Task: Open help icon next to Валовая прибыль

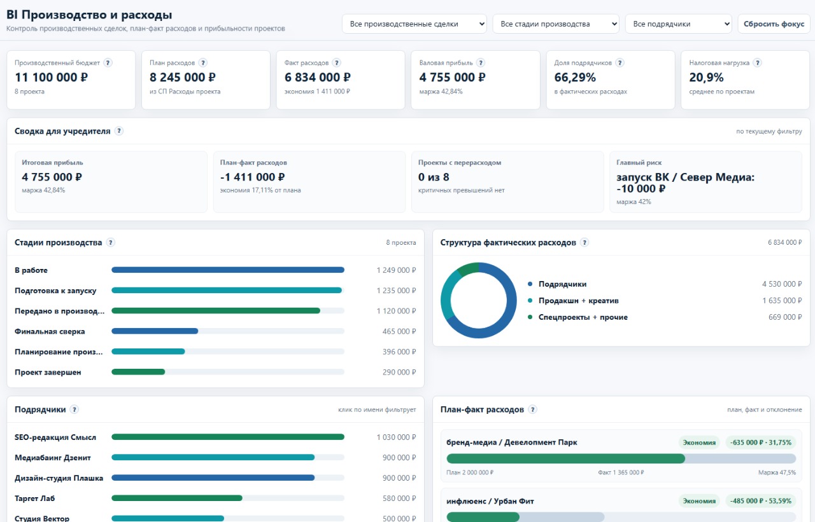Action: (481, 63)
